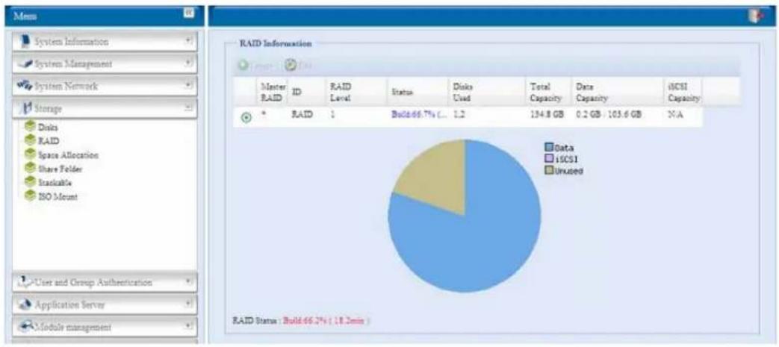Image resolution: width=779 pixels, height=347 pixels.
Task: Click the N/A iSCSI capacity cell
Action: pos(675,114)
